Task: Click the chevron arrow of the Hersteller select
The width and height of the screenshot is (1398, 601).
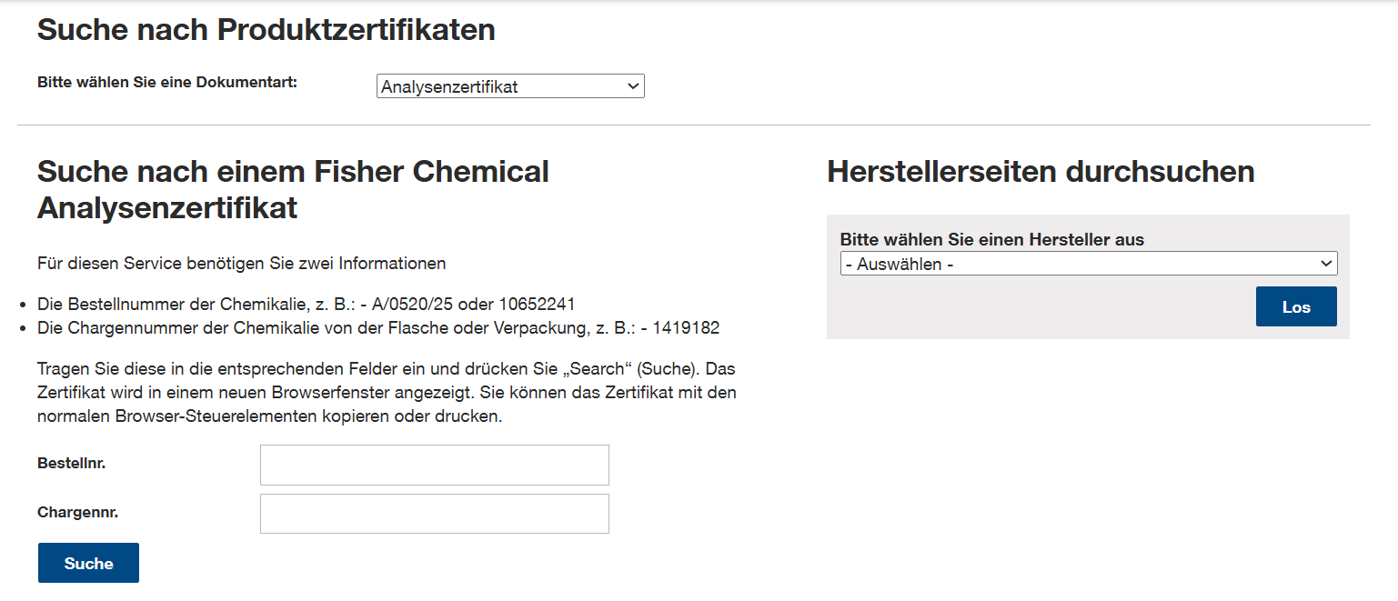Action: (1326, 265)
